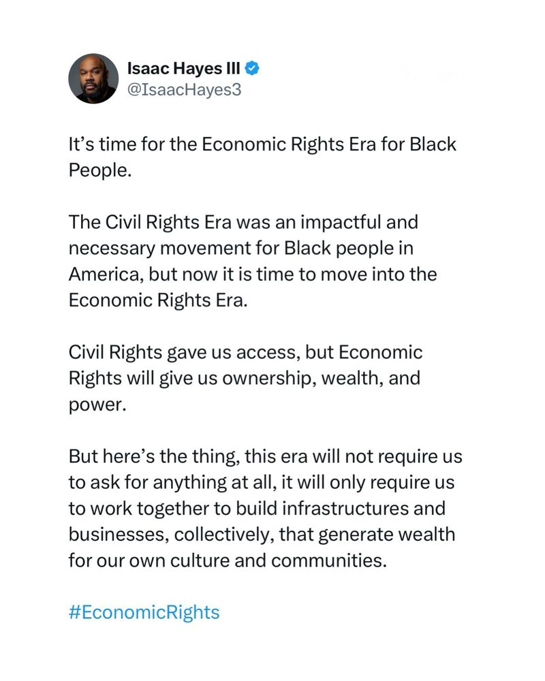Open Isaac Hayes III's profile picture

[x=93, y=78]
